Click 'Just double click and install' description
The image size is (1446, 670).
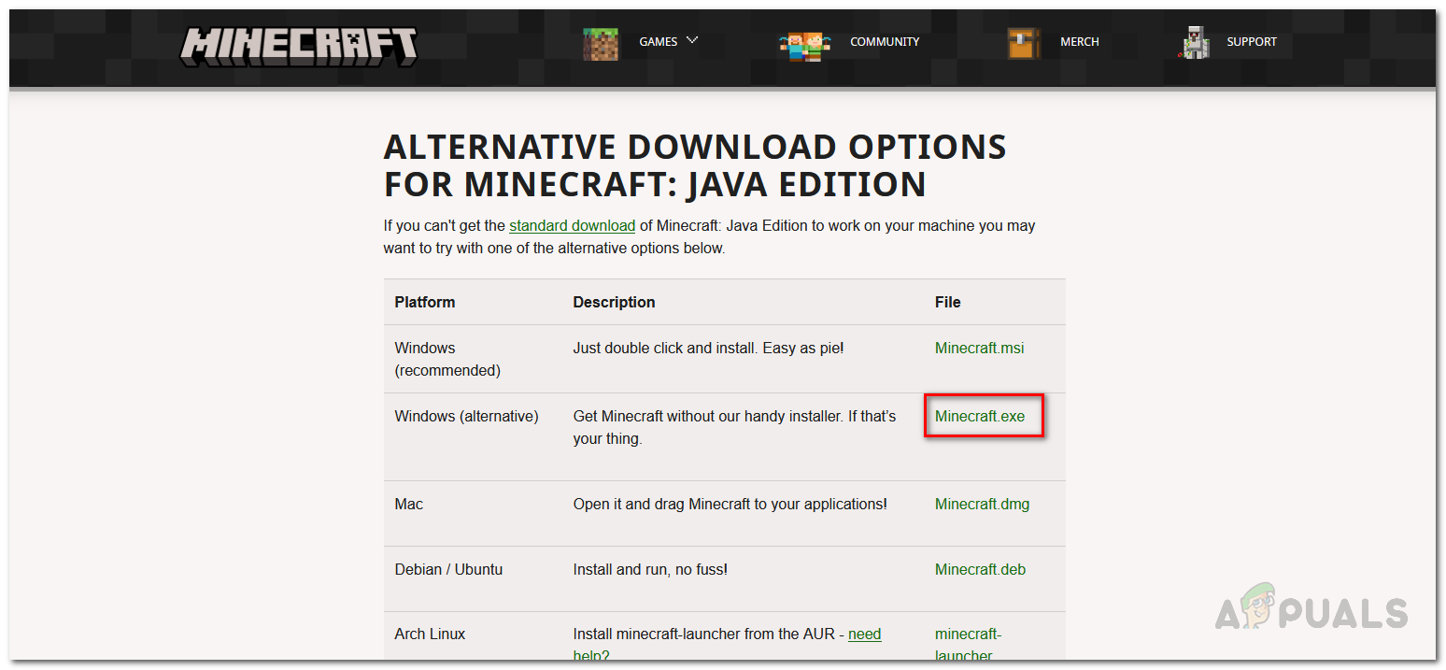coord(708,348)
